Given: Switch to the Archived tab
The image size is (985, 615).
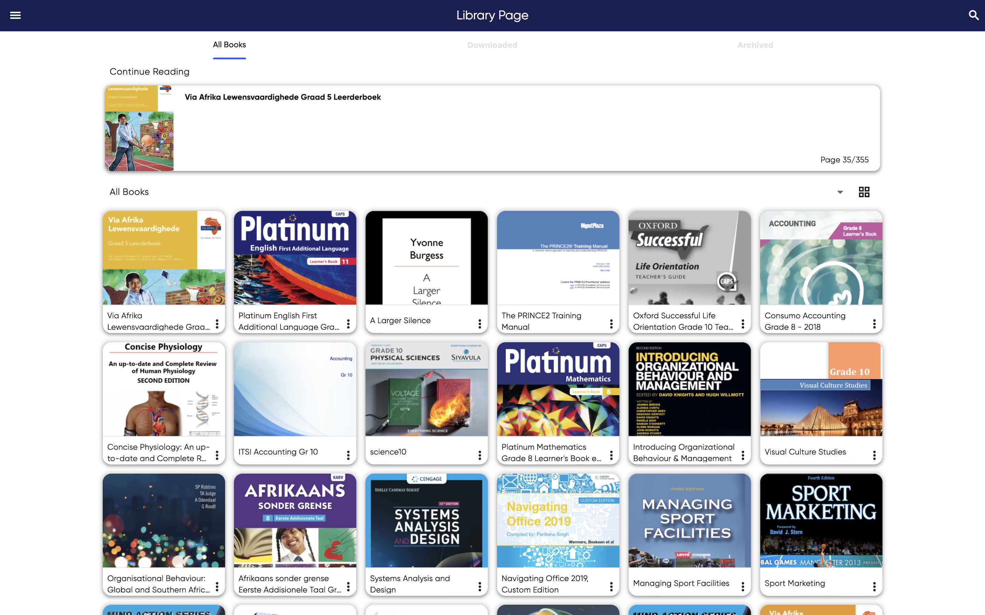Looking at the screenshot, I should click(x=755, y=45).
